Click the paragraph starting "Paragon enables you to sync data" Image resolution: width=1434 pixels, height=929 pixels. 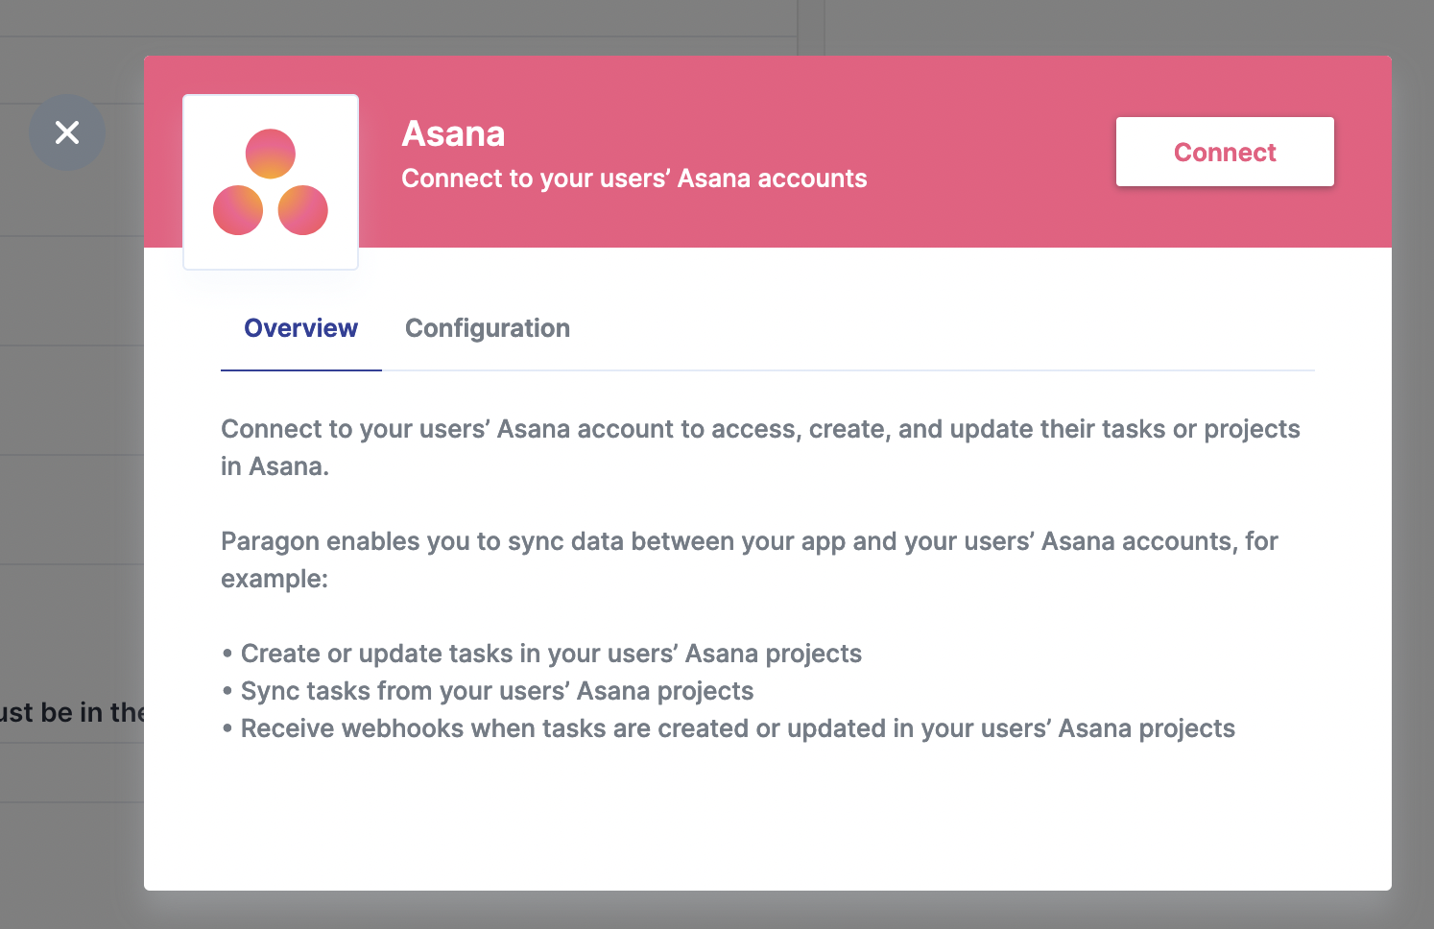pyautogui.click(x=750, y=560)
